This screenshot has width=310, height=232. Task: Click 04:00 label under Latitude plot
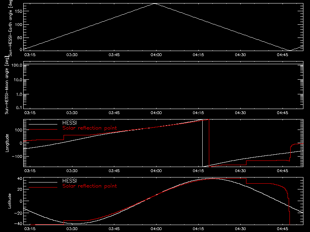point(156,229)
